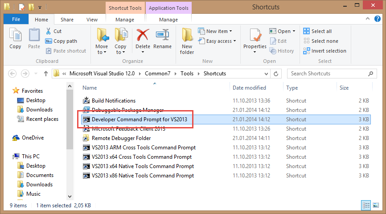386x214 pixels.
Task: Click Select all in the ribbon
Action: [317, 31]
